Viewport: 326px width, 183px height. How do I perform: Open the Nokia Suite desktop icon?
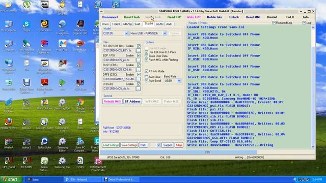click(x=44, y=143)
